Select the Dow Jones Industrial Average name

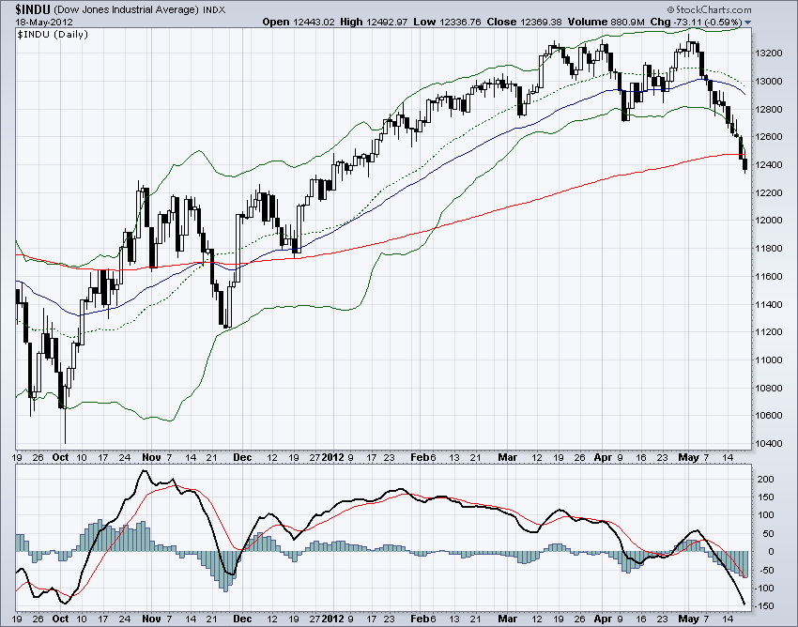126,9
